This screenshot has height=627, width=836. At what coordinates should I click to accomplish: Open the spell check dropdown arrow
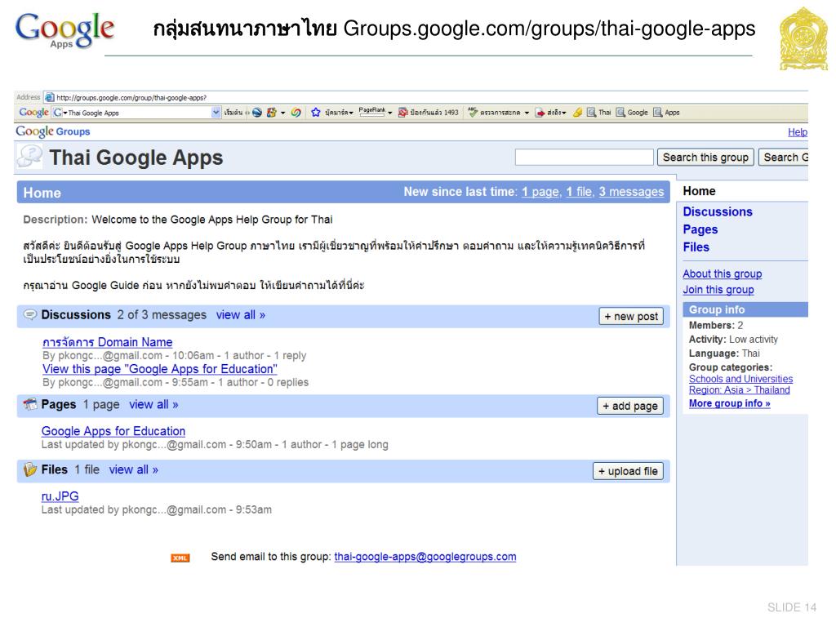(527, 113)
